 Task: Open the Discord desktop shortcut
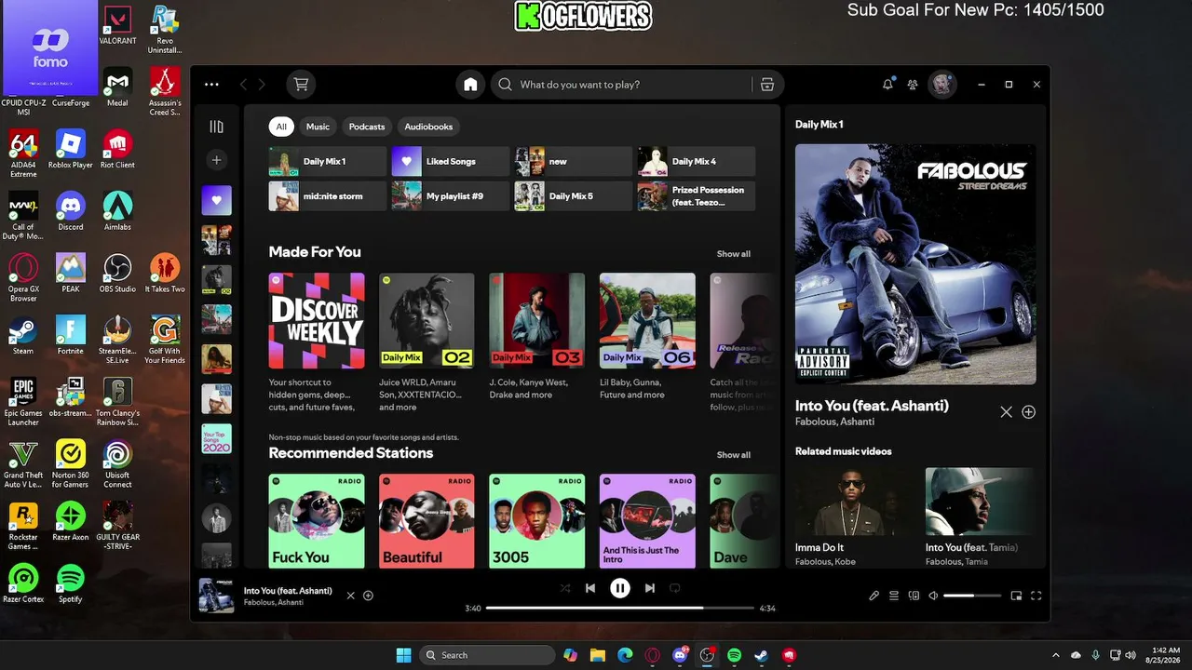[x=70, y=211]
